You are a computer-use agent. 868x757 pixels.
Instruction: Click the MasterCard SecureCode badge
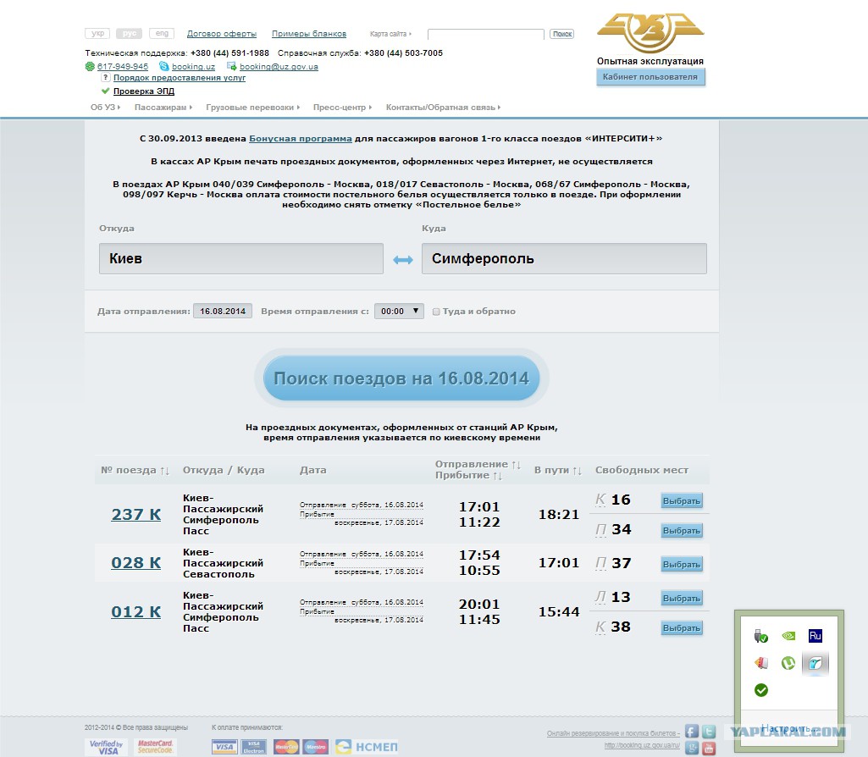155,747
